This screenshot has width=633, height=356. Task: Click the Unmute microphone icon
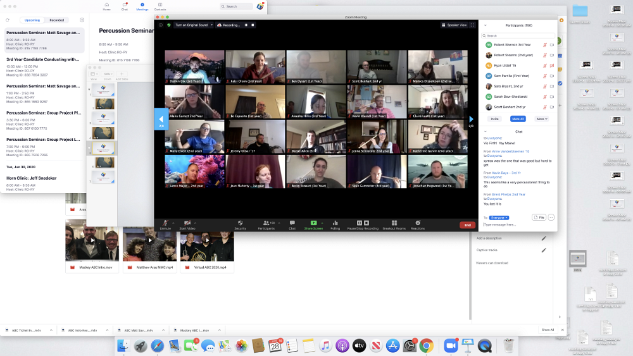(165, 223)
